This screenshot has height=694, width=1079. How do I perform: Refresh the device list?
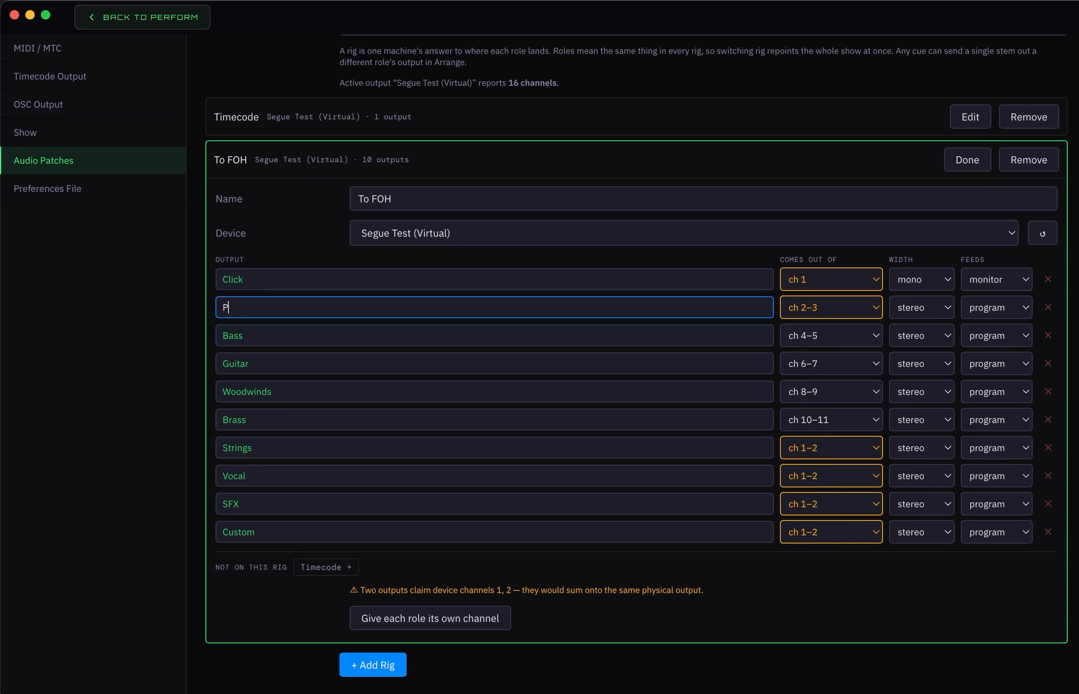point(1042,233)
